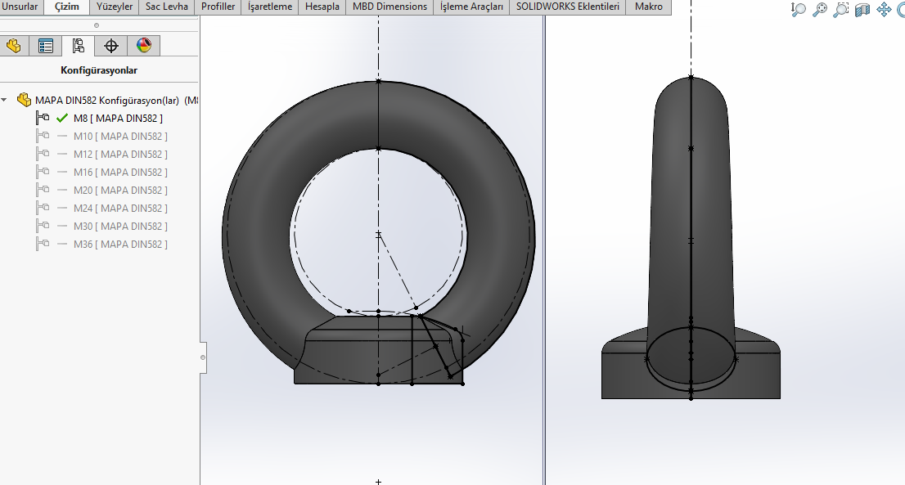Screen dimensions: 905x485
Task: Switch to the Yüzeyler tab
Action: click(115, 7)
